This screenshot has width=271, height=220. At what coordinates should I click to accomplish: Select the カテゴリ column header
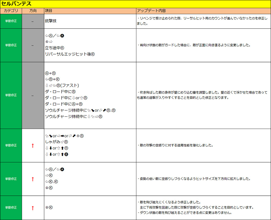pyautogui.click(x=11, y=11)
